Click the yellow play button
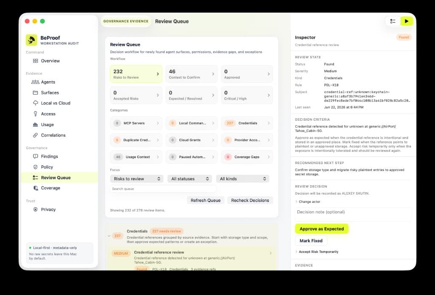Viewport: 435px width, 295px height. pos(407,21)
